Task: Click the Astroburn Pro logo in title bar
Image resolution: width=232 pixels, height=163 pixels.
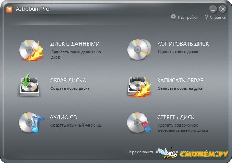Action: click(9, 8)
